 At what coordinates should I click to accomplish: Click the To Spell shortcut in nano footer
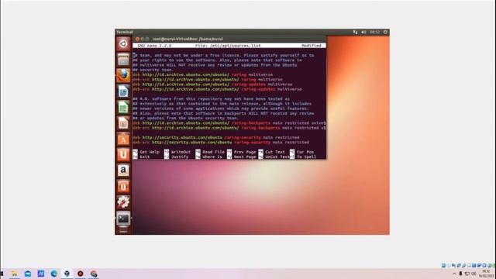303,157
